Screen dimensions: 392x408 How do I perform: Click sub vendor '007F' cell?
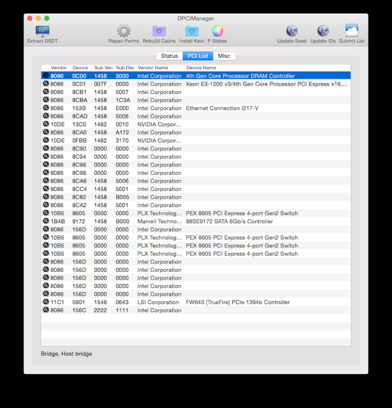tap(100, 84)
